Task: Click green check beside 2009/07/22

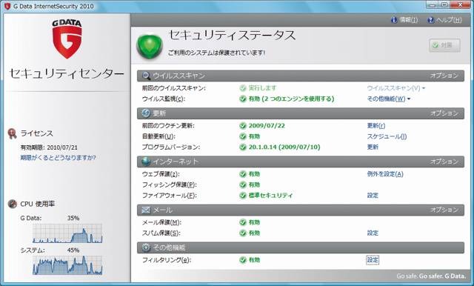Action: pyautogui.click(x=243, y=126)
